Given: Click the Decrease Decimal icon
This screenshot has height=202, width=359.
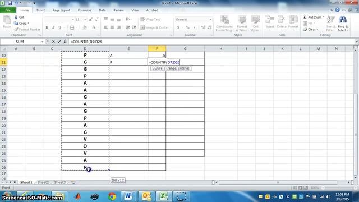Looking at the screenshot, I should pyautogui.click(x=209, y=27).
